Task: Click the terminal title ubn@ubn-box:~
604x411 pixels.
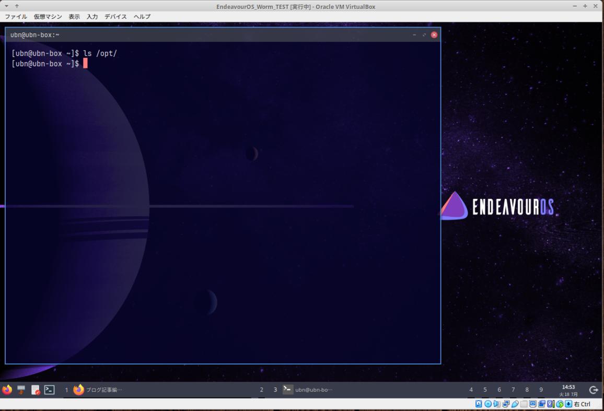Action: tap(34, 34)
